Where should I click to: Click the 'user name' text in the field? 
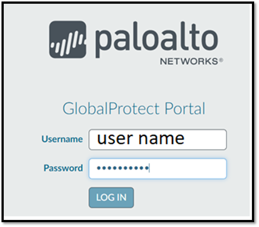[x=141, y=139]
